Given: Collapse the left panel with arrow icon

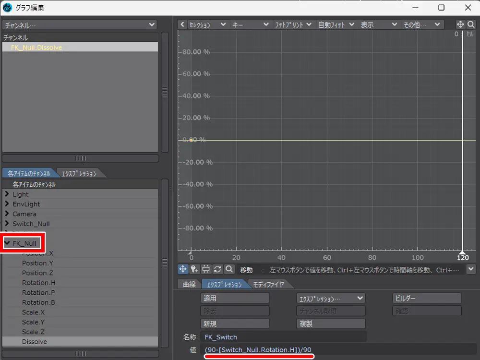Looking at the screenshot, I should pos(182,24).
